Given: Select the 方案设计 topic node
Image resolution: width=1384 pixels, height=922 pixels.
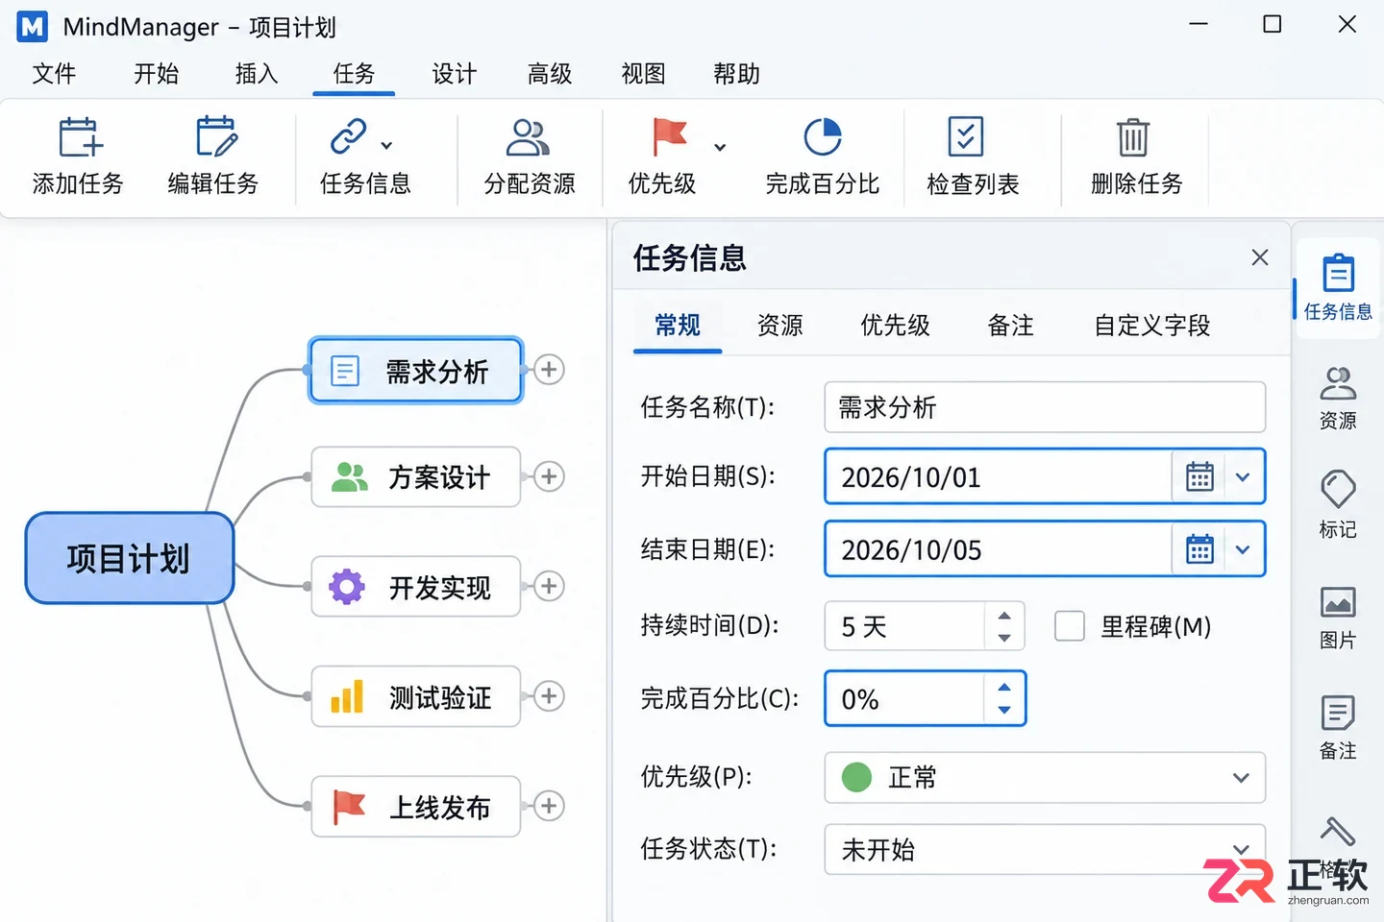Looking at the screenshot, I should pos(415,476).
